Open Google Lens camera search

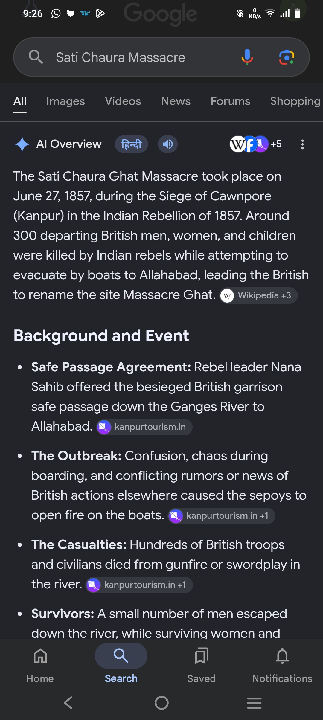point(287,57)
